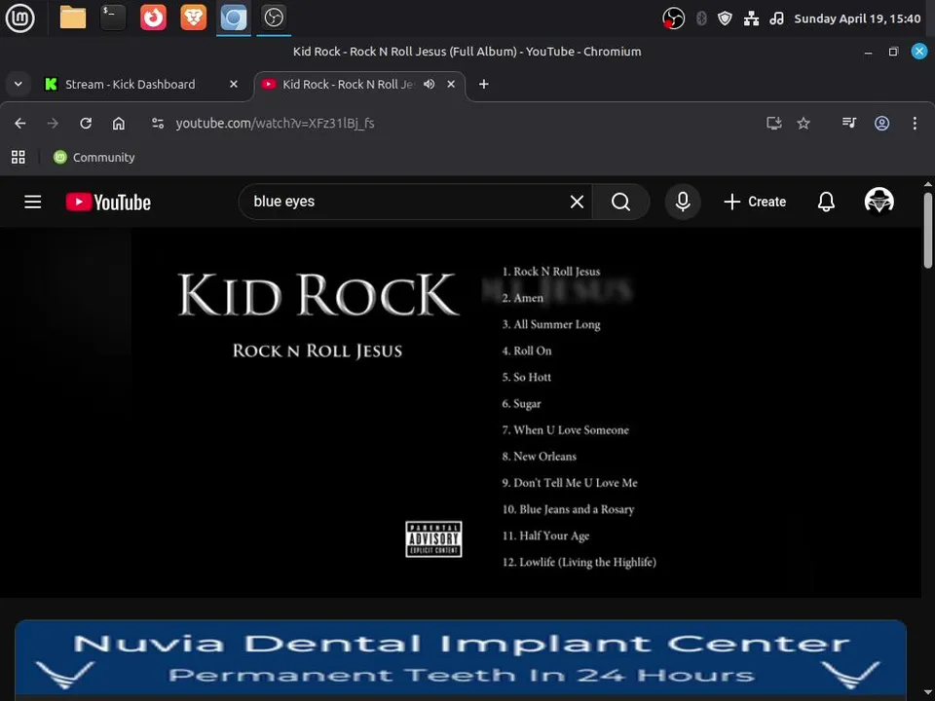The image size is (935, 701).
Task: Expand the tab search dropdown arrow
Action: (x=19, y=84)
